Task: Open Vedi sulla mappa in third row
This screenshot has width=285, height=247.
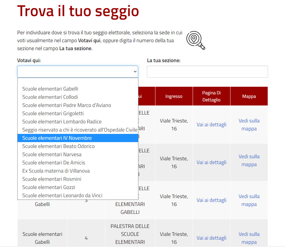Action: [x=249, y=200]
